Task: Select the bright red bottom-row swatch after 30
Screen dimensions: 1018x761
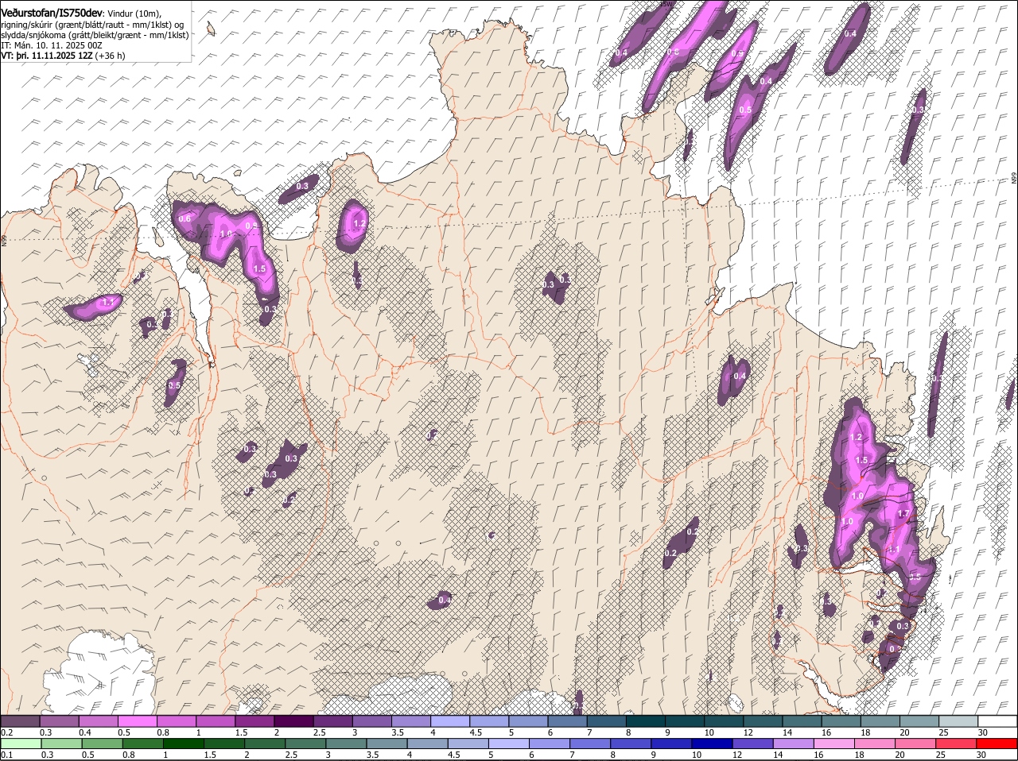Action: tap(997, 744)
